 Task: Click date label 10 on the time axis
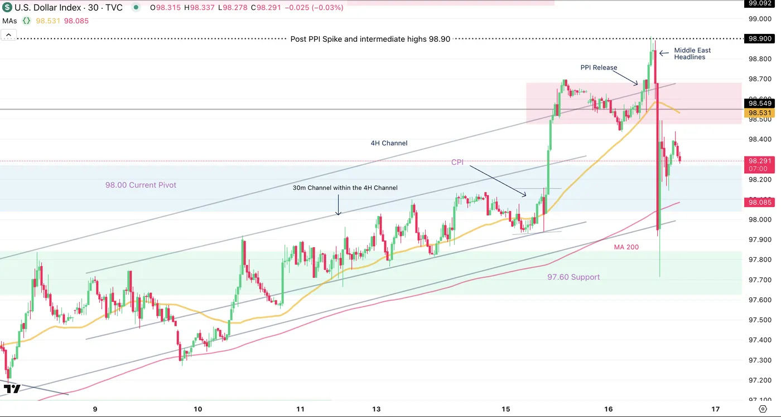(x=198, y=409)
